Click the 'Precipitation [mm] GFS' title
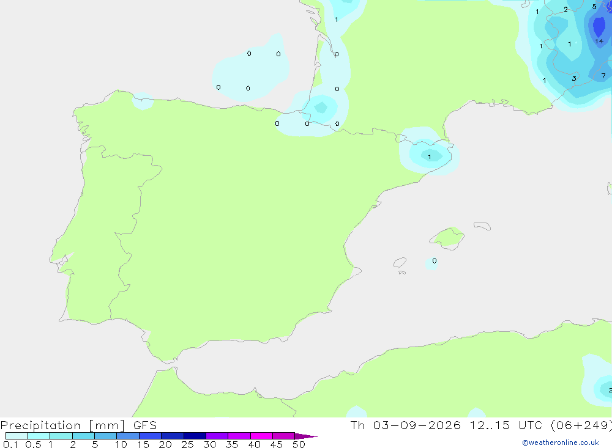The height and width of the screenshot is (448, 612). tap(78, 425)
